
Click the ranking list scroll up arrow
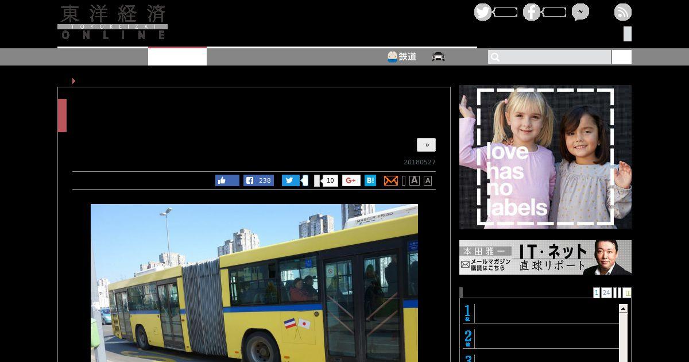tap(623, 309)
